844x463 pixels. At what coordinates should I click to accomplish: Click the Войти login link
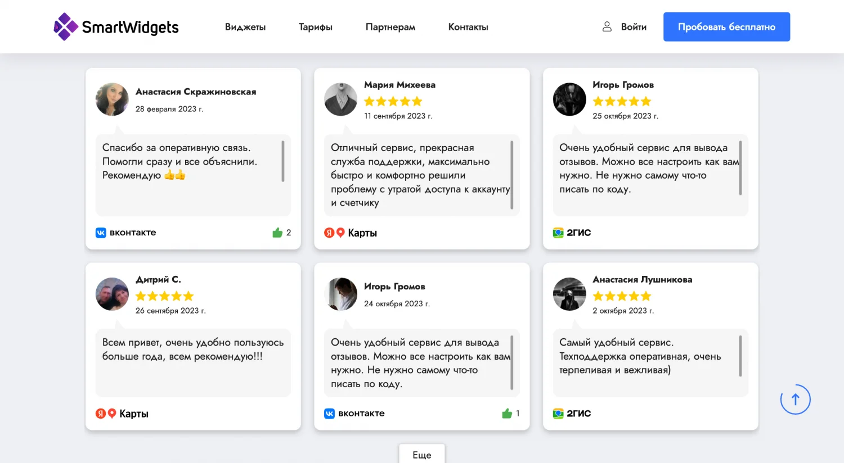tap(634, 27)
